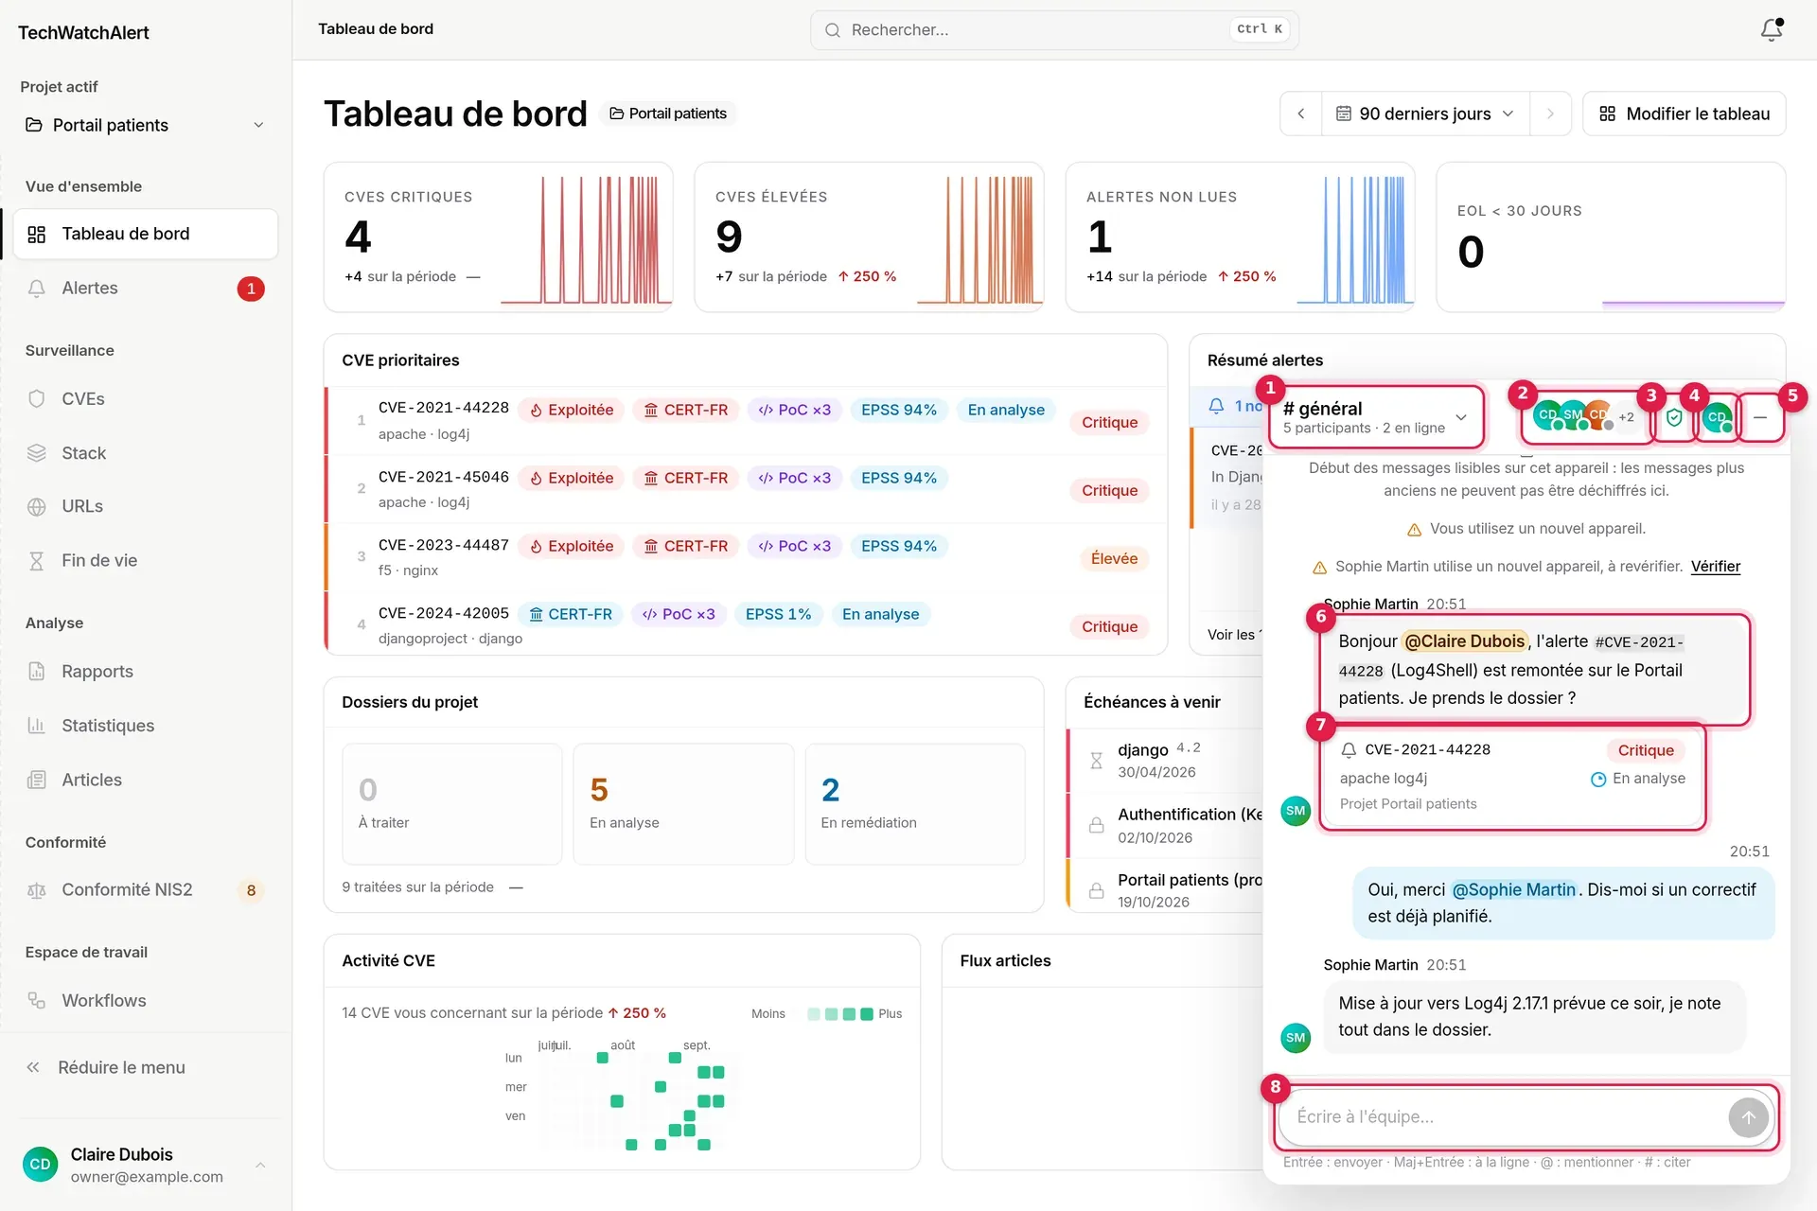Open the 90 derniers jours period dropdown
The height and width of the screenshot is (1211, 1817).
pos(1424,114)
